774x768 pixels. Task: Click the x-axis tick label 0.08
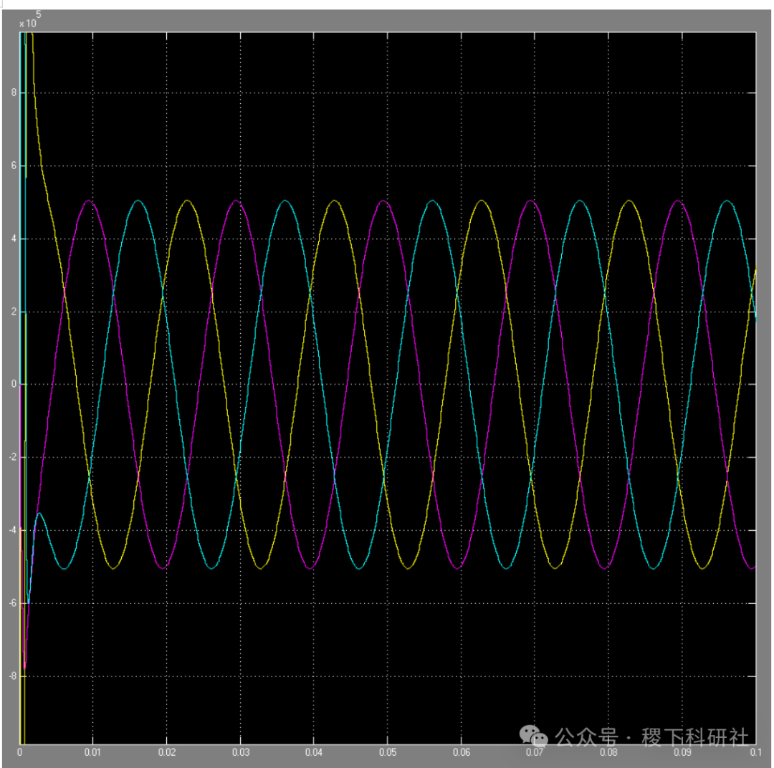click(608, 752)
